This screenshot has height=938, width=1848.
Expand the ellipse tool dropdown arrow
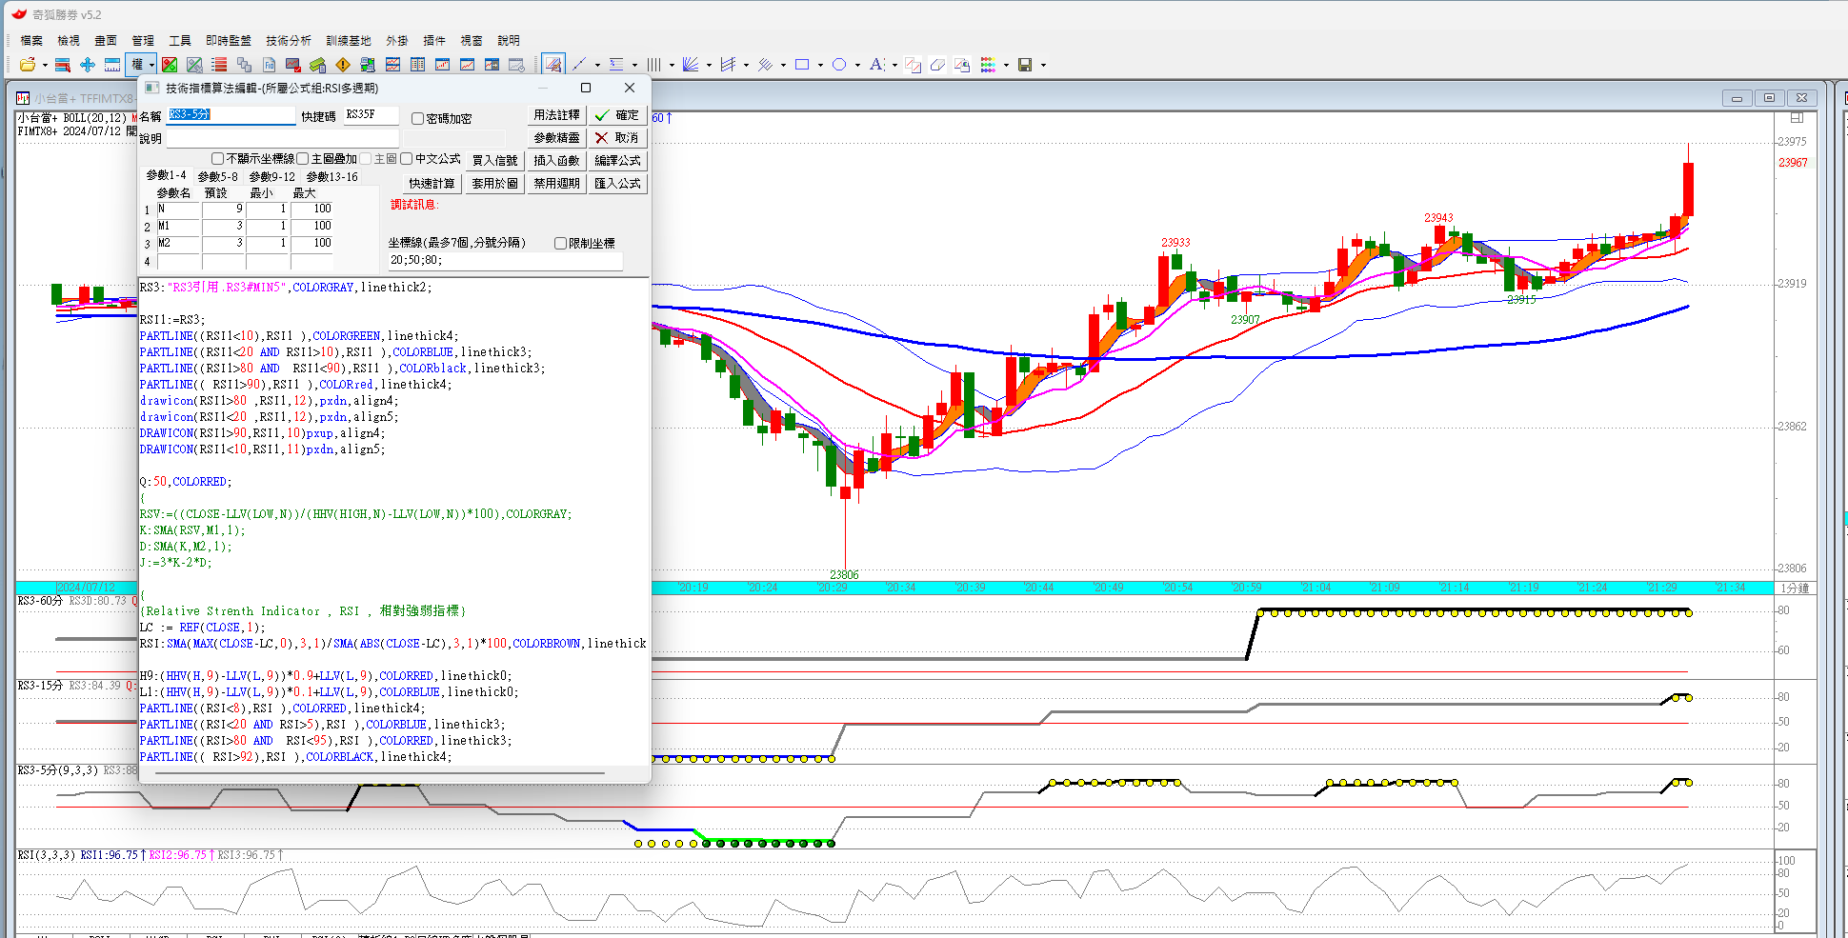point(857,66)
